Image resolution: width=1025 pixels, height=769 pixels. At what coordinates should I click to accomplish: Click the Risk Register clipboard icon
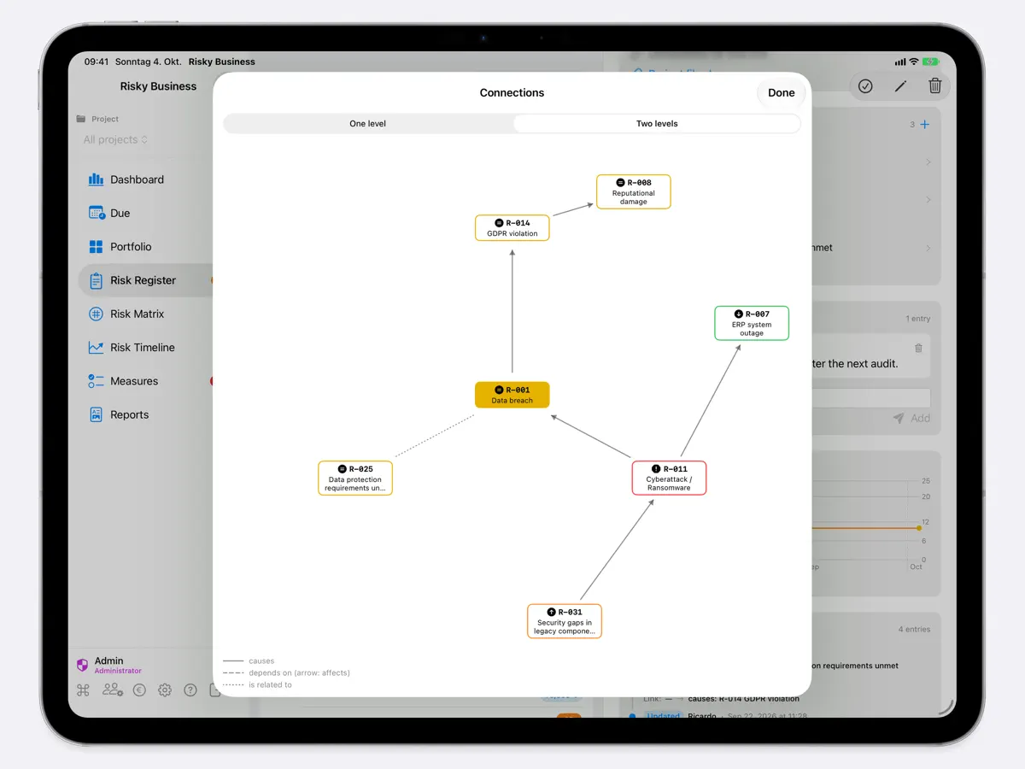pyautogui.click(x=96, y=280)
